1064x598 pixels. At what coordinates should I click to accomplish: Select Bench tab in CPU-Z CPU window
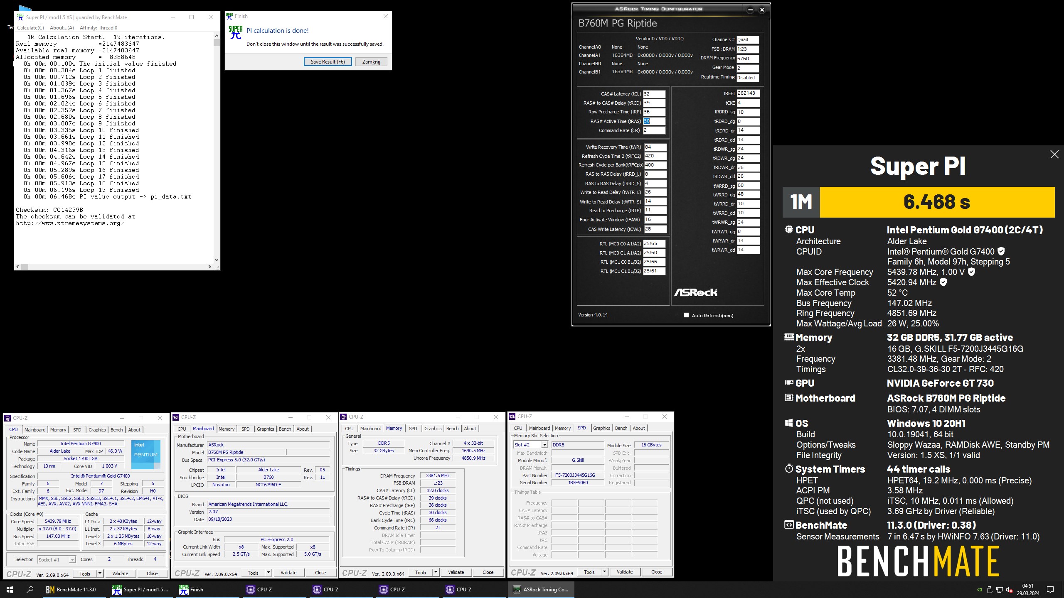tap(116, 430)
